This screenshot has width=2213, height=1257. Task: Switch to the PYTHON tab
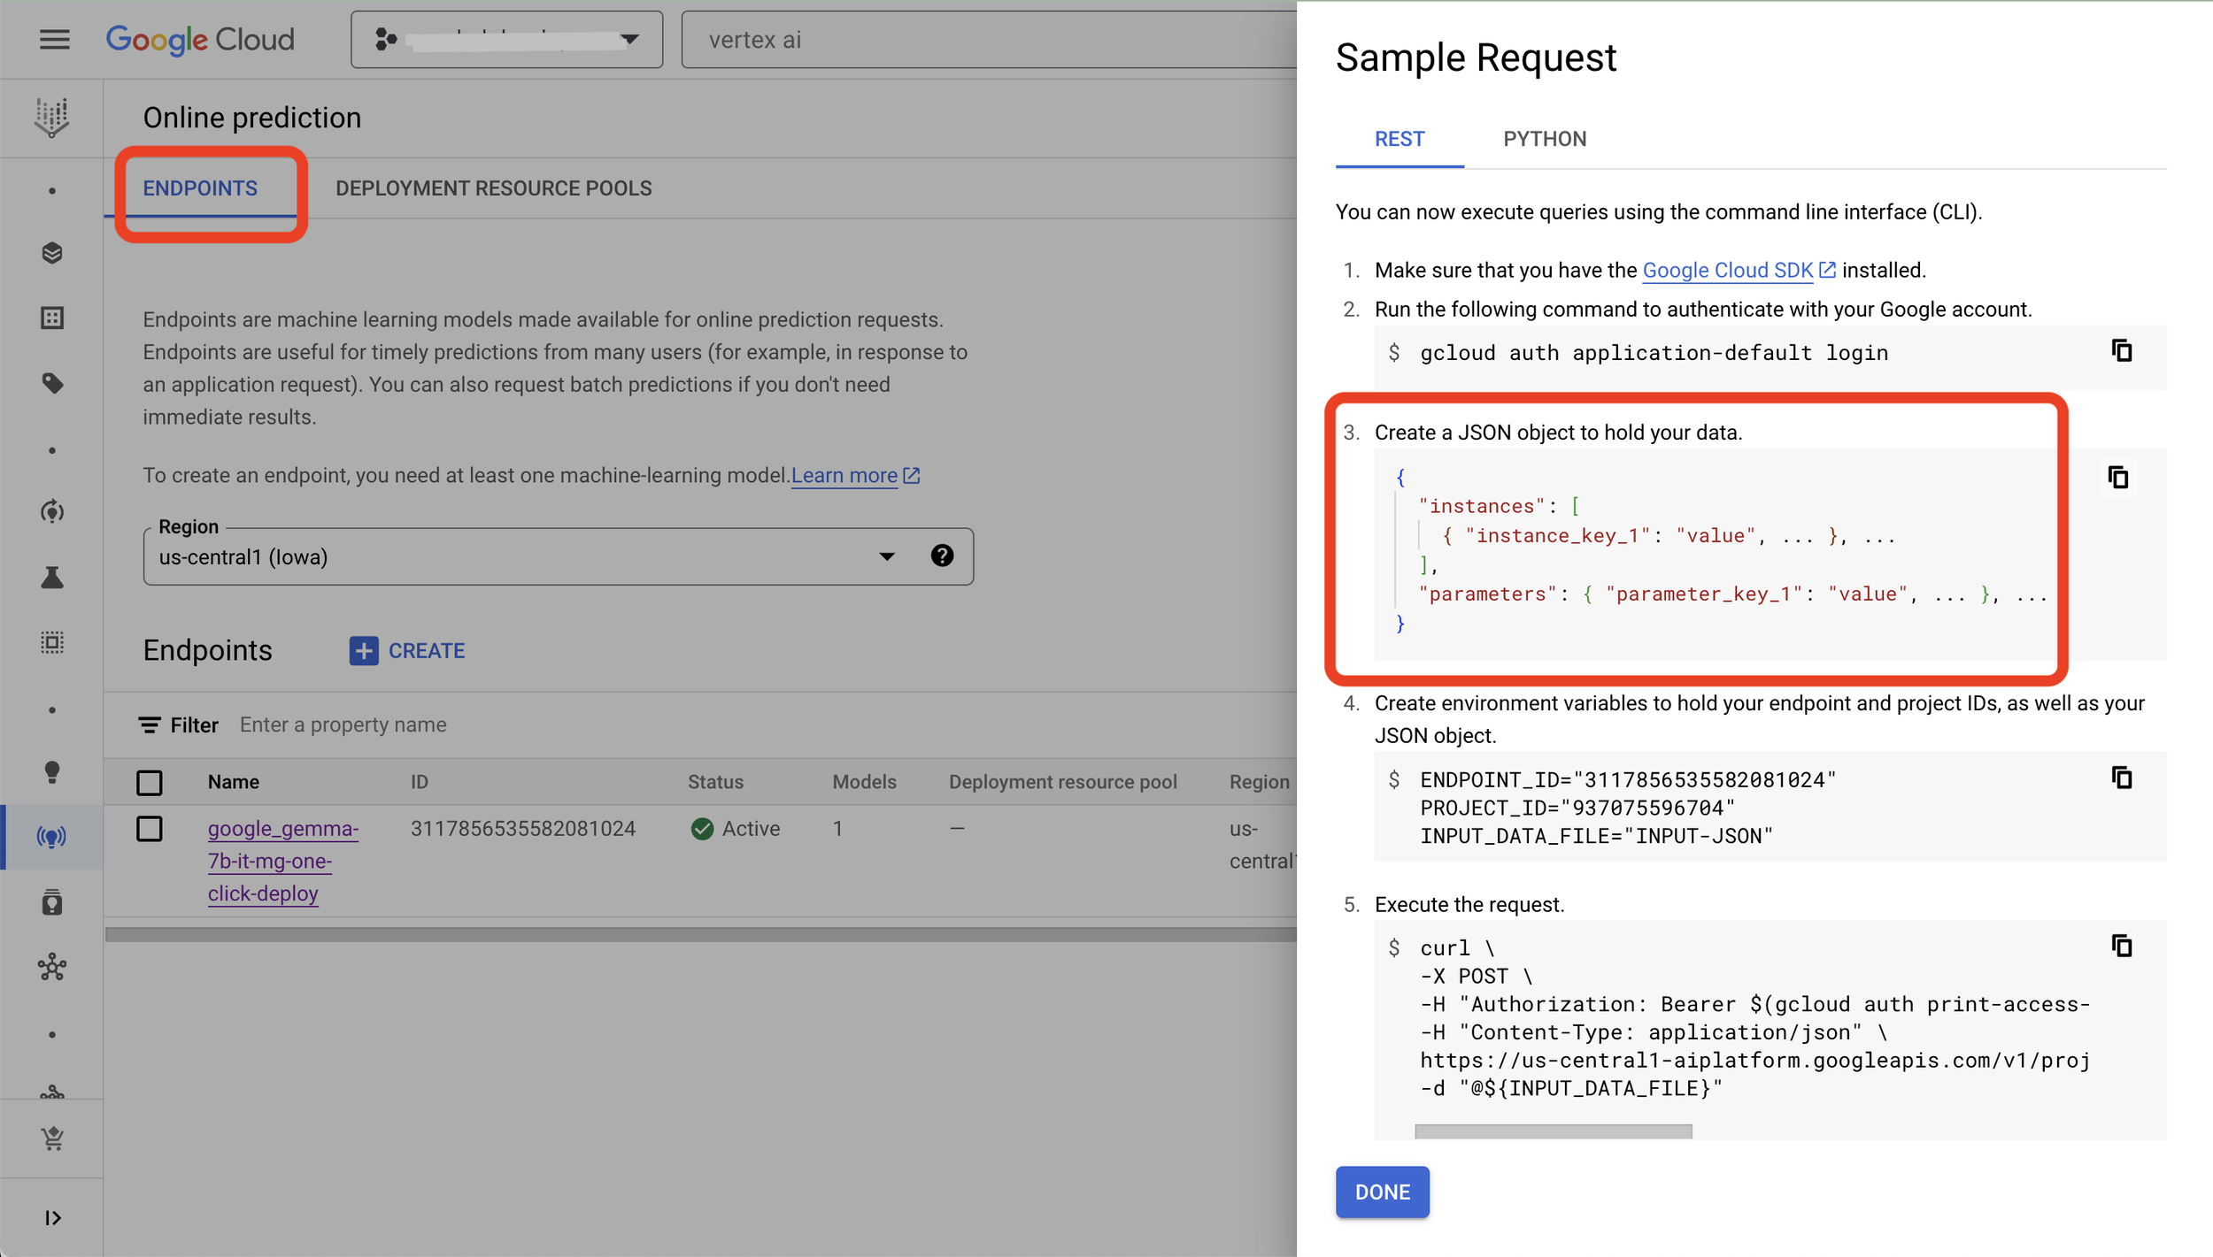(1544, 139)
